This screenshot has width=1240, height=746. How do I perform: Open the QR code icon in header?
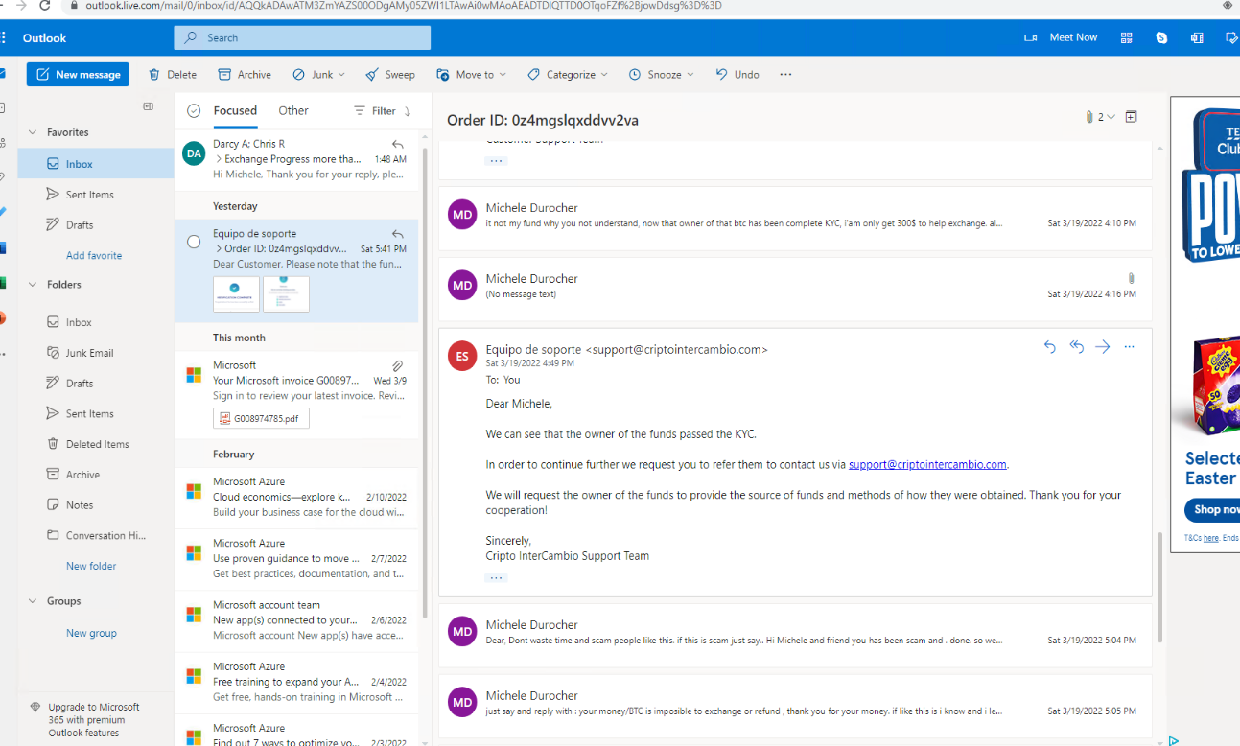[x=1127, y=37]
